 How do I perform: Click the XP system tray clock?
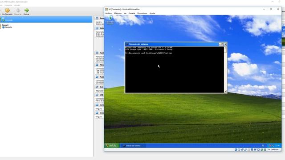click(277, 145)
